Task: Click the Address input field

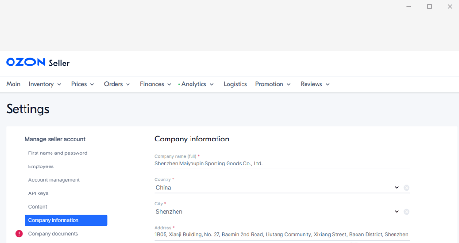Action: coord(281,235)
